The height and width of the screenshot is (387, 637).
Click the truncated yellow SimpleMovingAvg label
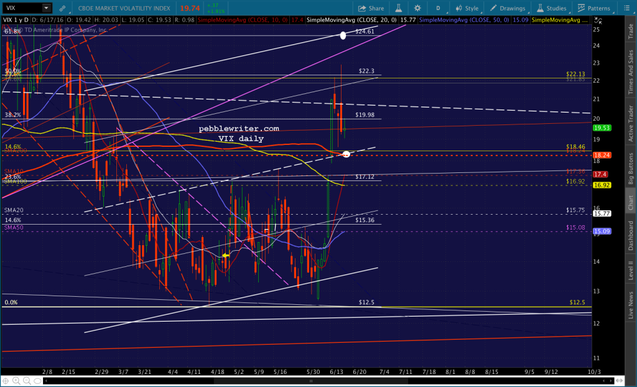pyautogui.click(x=560, y=19)
